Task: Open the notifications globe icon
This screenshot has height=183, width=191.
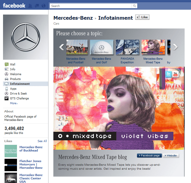Action: point(43,6)
